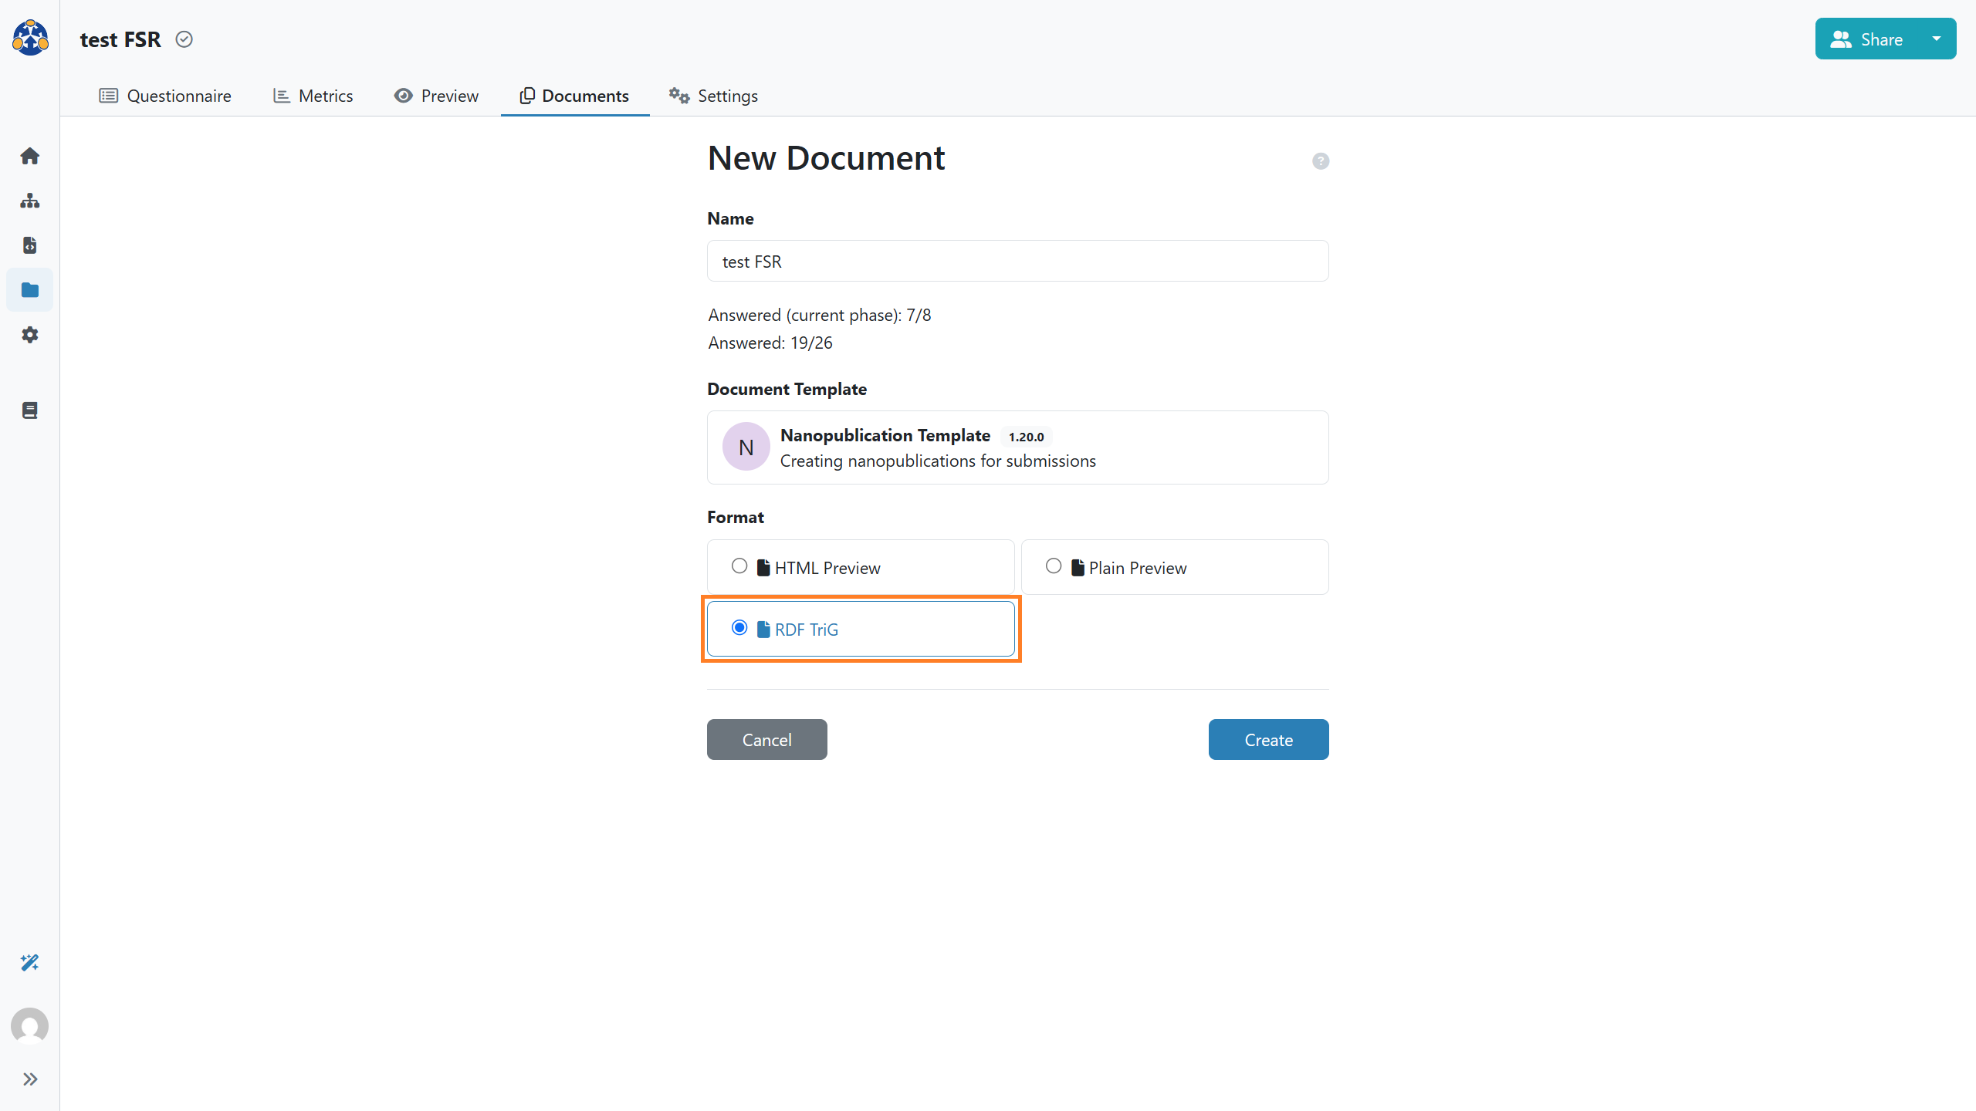Click the RDF TriG file icon
Viewport: 1976px width, 1111px height.
point(763,630)
